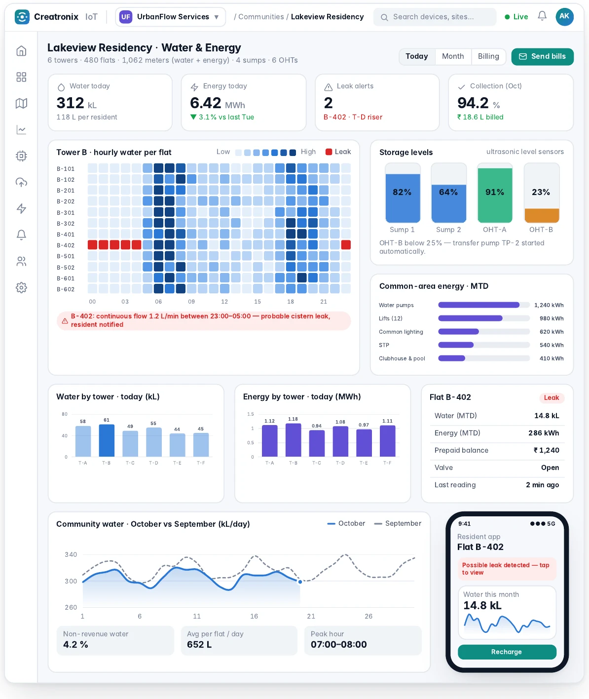The height and width of the screenshot is (699, 589).
Task: Toggle the September series in legend
Action: pos(398,524)
